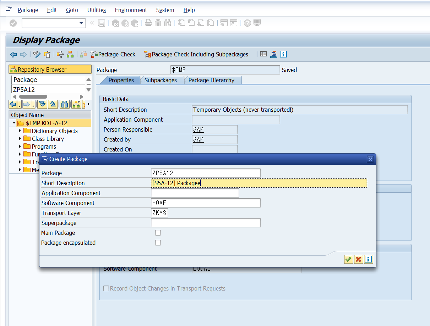The image size is (430, 326).
Task: Click the Package Check button
Action: (113, 54)
